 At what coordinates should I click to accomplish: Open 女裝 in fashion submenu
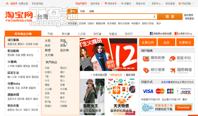pyautogui.click(x=48, y=41)
